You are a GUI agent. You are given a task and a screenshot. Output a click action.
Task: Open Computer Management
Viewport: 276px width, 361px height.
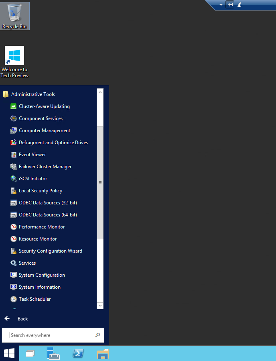[x=45, y=131]
